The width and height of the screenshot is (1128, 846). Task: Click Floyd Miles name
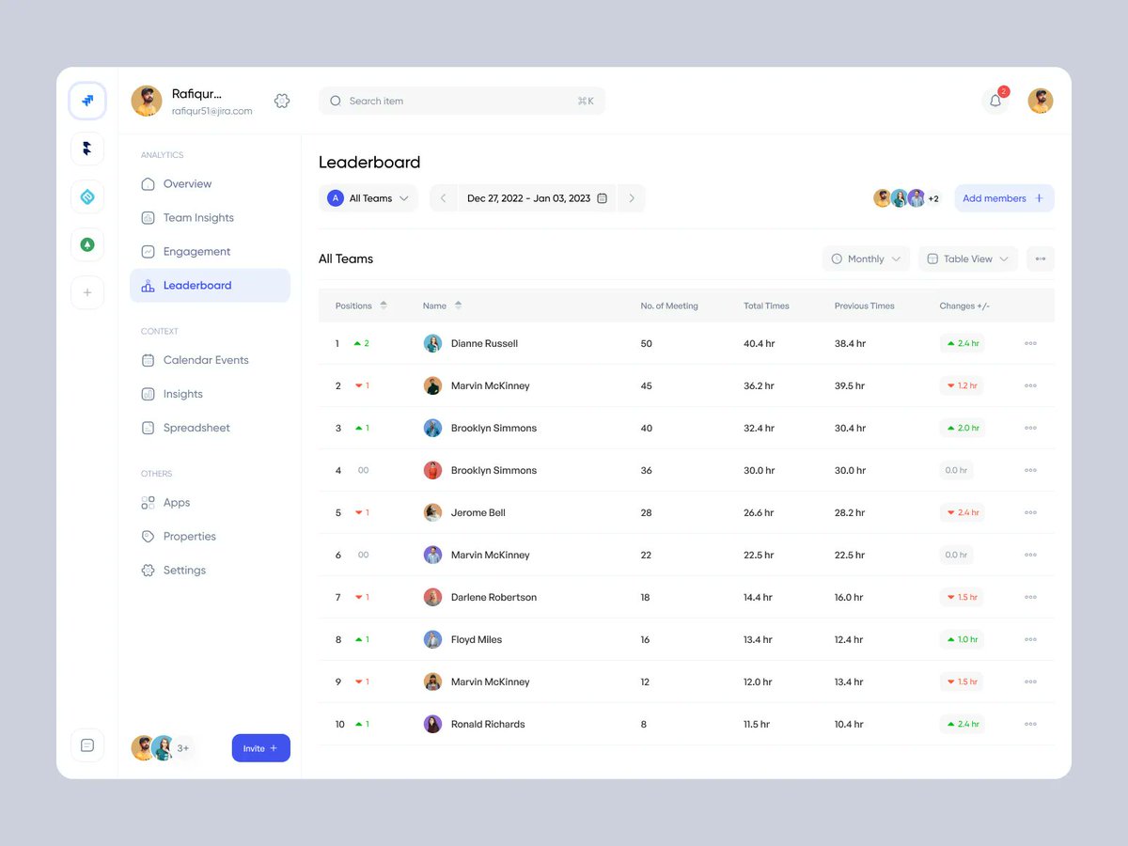pyautogui.click(x=477, y=639)
